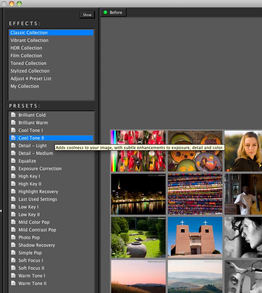The width and height of the screenshot is (262, 293).
Task: Select the misty rolling hills thumbnail
Action: tap(195, 277)
